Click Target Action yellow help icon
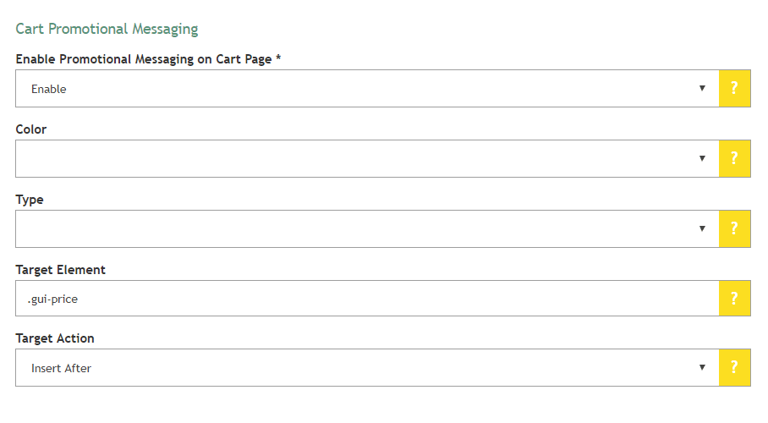Image resolution: width=768 pixels, height=423 pixels. tap(734, 367)
